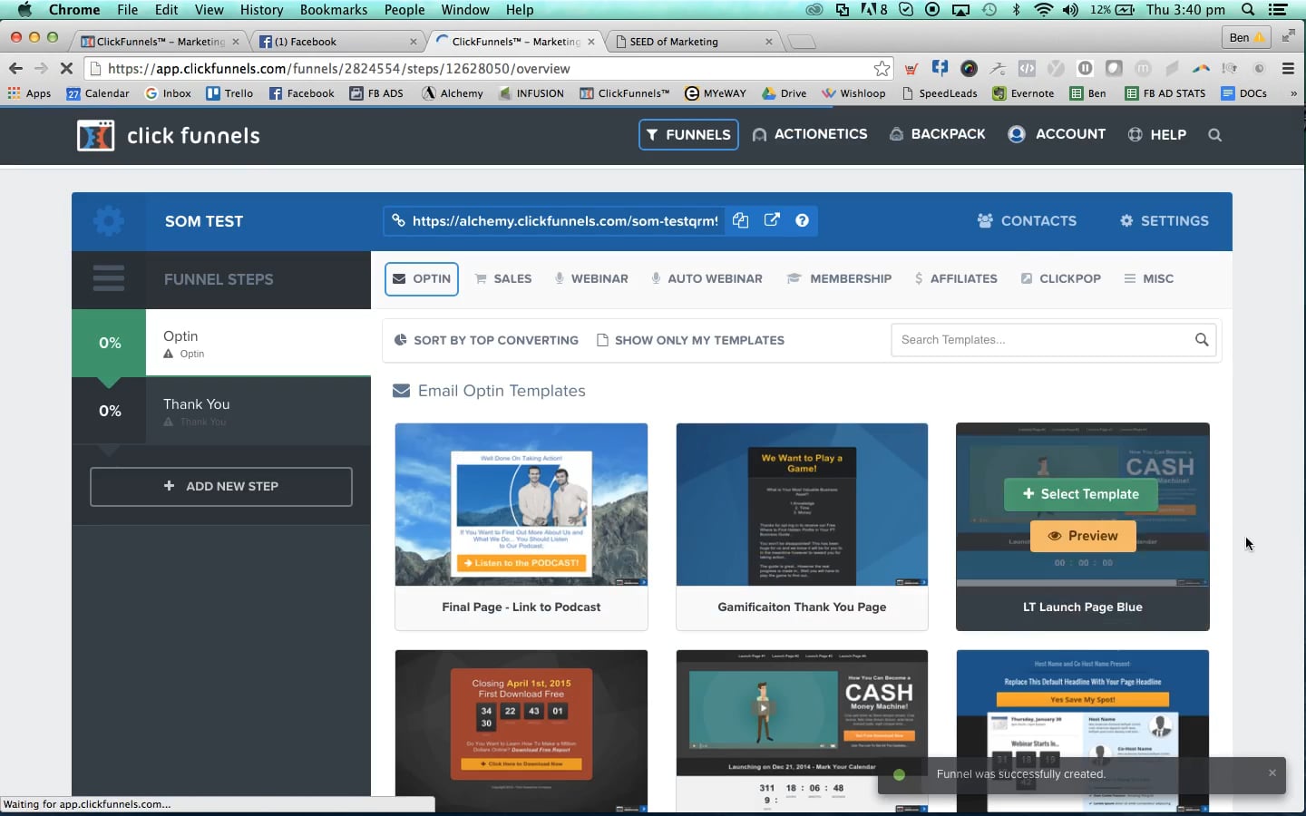Copy the funnel URL with copy icon
Viewport: 1306px width, 816px height.
coord(741,220)
